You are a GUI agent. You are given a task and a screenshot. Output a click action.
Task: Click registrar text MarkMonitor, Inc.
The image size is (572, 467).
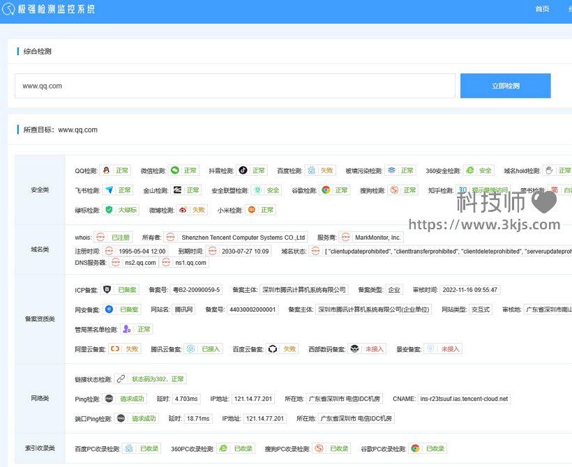pyautogui.click(x=377, y=237)
